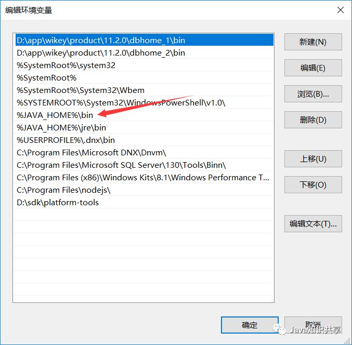Move entry up with 上移(U)
Image resolution: width=352 pixels, height=345 pixels.
point(313,159)
